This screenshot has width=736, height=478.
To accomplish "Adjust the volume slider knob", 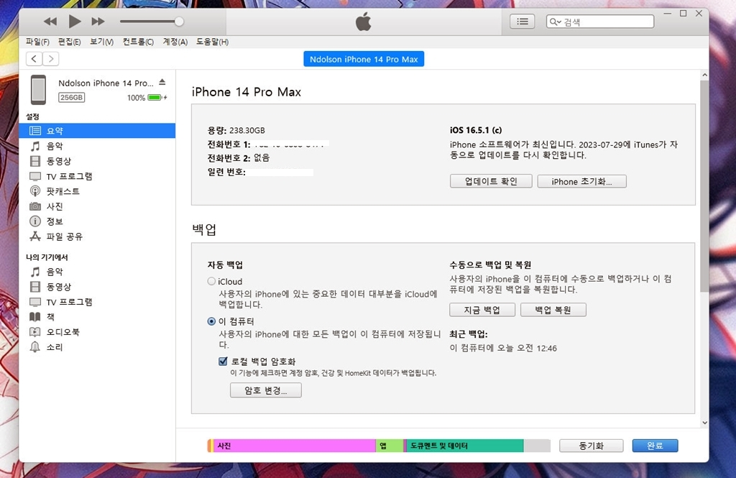I will coord(179,22).
